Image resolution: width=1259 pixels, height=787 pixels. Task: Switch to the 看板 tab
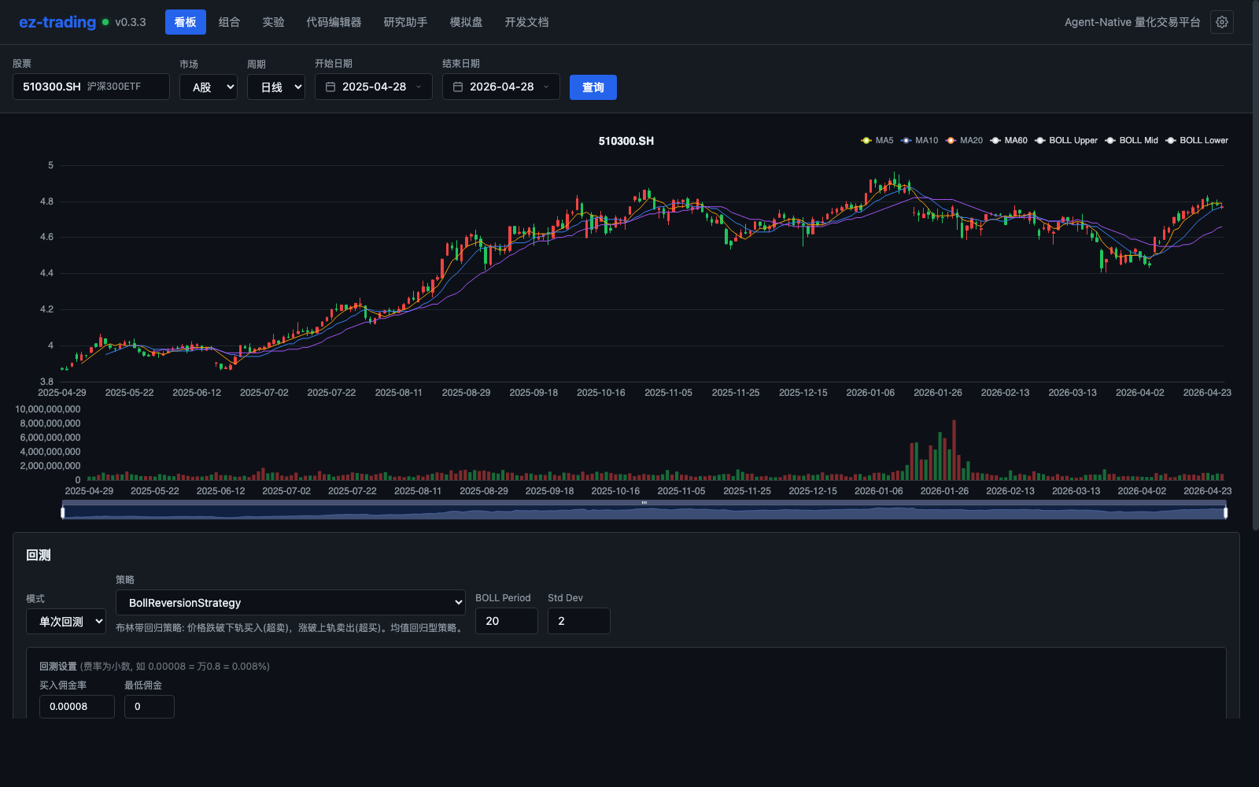186,22
